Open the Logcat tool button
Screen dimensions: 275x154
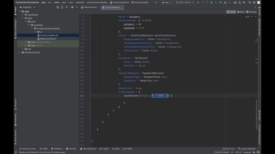(104, 149)
